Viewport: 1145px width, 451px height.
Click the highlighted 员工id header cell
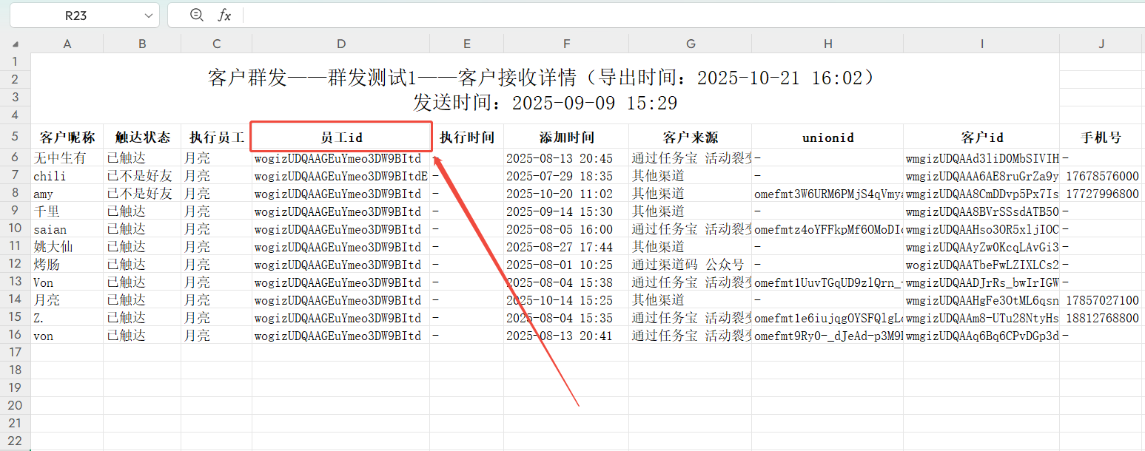[x=340, y=137]
